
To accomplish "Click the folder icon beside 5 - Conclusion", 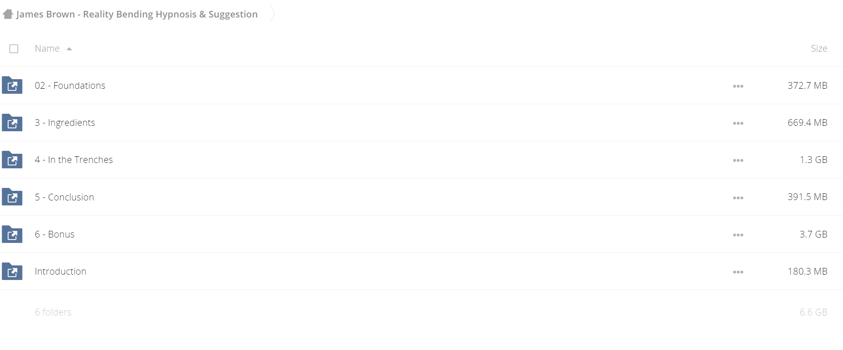I will [x=12, y=197].
